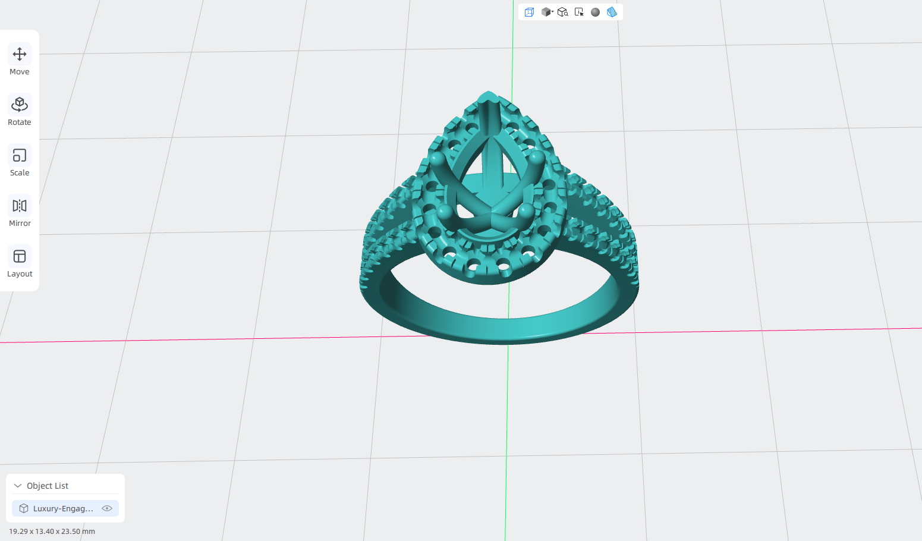The height and width of the screenshot is (541, 922).
Task: Select the Mirror tool
Action: (20, 212)
